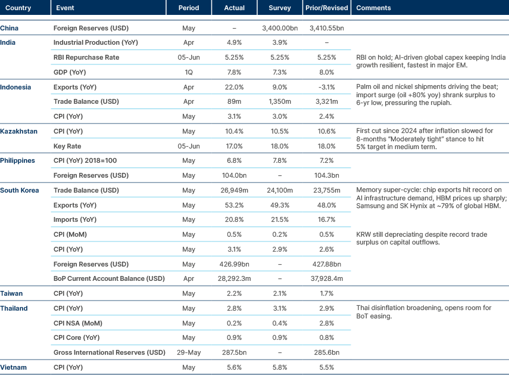Click India GDP actual value 7.8%
Viewport: 509px width, 375px height.
click(234, 72)
